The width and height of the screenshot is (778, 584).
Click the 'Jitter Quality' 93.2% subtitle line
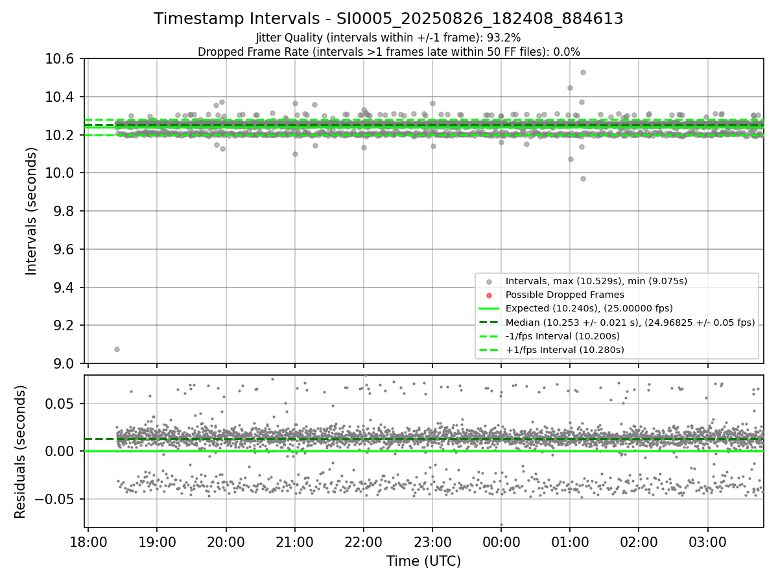388,38
